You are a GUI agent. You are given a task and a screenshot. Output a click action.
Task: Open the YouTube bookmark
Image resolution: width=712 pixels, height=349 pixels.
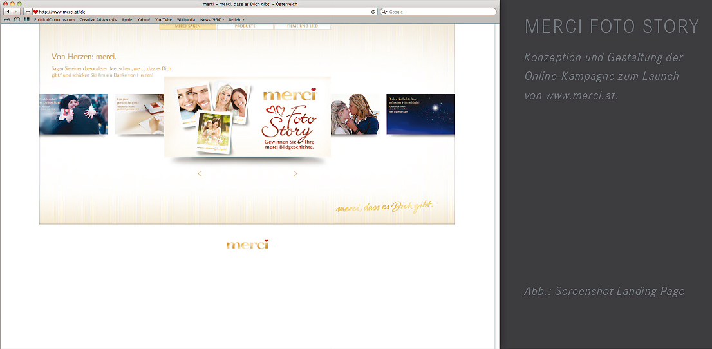pyautogui.click(x=164, y=19)
